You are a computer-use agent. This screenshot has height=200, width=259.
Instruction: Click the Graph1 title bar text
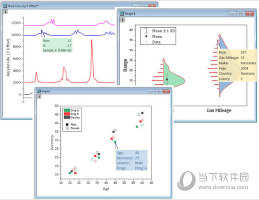tap(130, 14)
